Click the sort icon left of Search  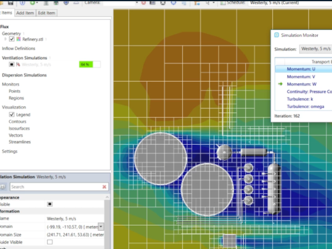(x=3, y=187)
